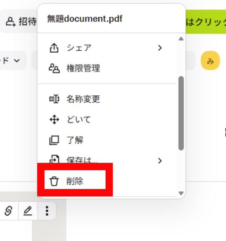The width and height of the screenshot is (226, 241).
Task: Click the trash icon beside 削除
Action: [54, 181]
